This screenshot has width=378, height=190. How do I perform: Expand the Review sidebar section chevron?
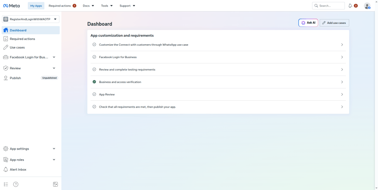pos(54,68)
